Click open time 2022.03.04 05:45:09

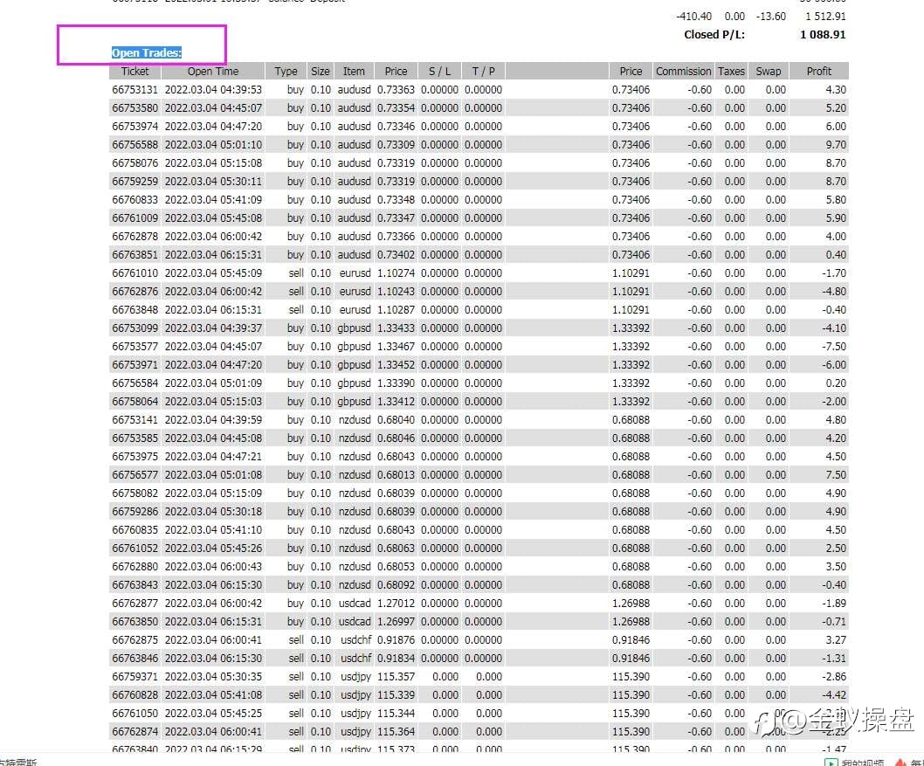pyautogui.click(x=213, y=273)
